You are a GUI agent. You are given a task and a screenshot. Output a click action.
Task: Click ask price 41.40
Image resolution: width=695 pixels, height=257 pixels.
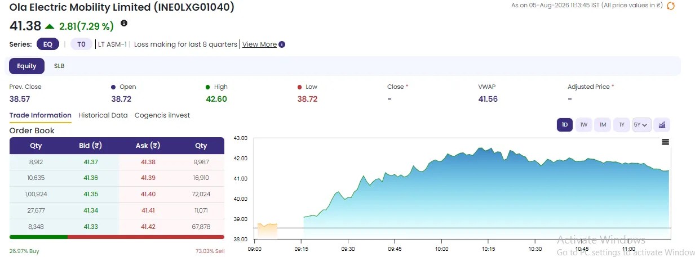[x=148, y=194]
